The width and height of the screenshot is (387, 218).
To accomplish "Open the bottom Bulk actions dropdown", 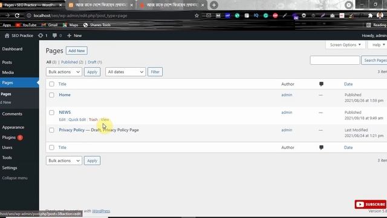I will [x=64, y=160].
